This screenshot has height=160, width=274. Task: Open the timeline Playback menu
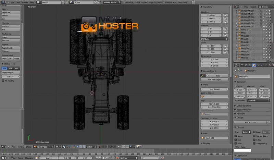click(29, 158)
